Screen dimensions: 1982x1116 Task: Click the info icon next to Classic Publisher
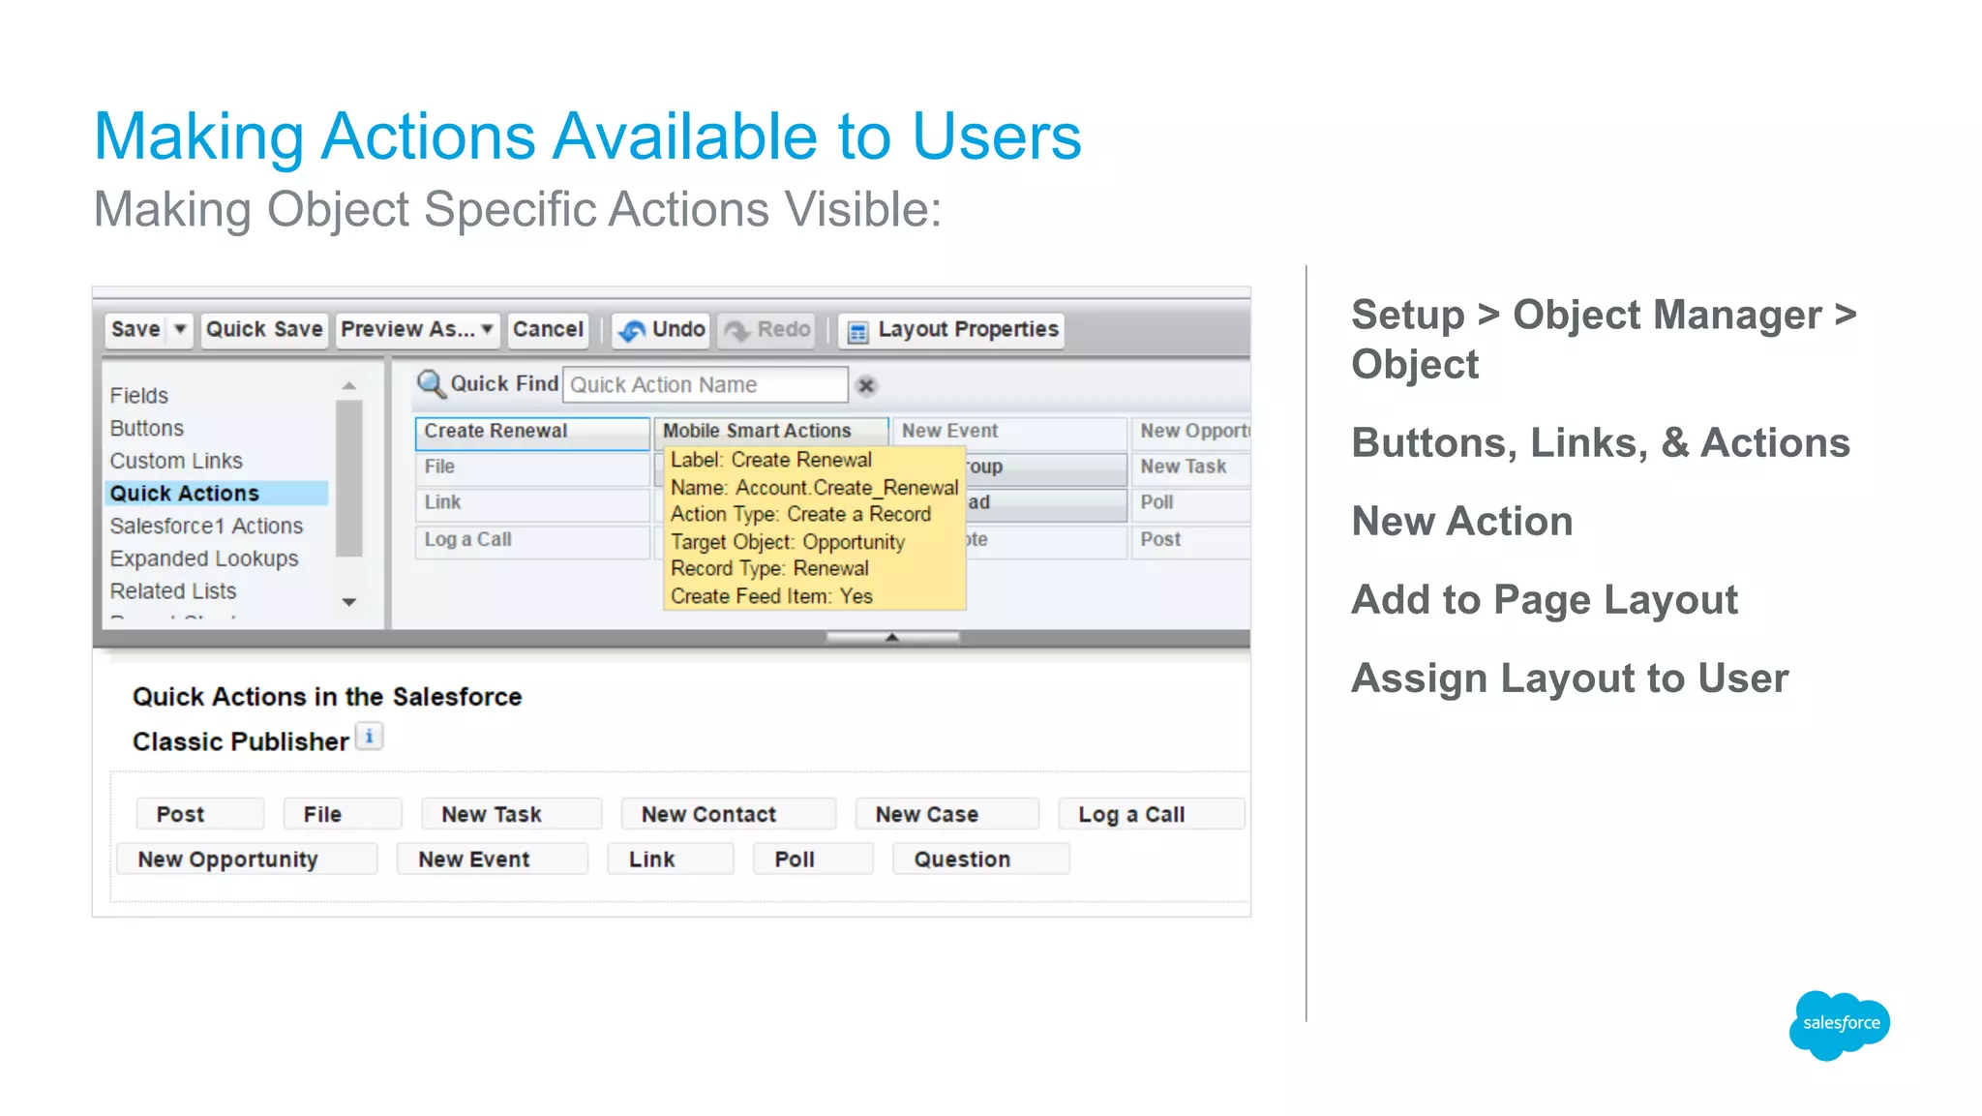coord(369,737)
